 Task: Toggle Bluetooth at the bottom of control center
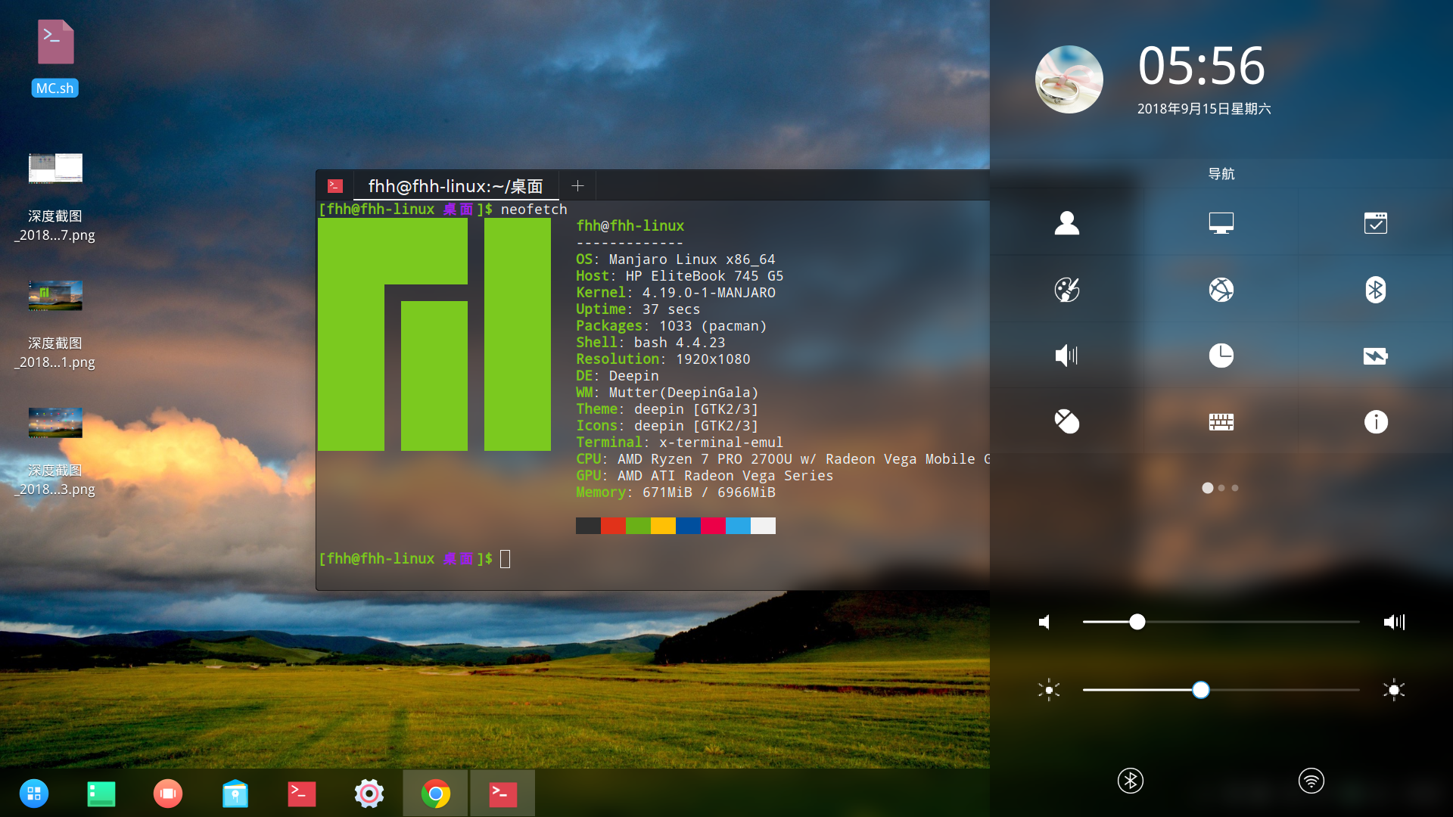(x=1130, y=781)
